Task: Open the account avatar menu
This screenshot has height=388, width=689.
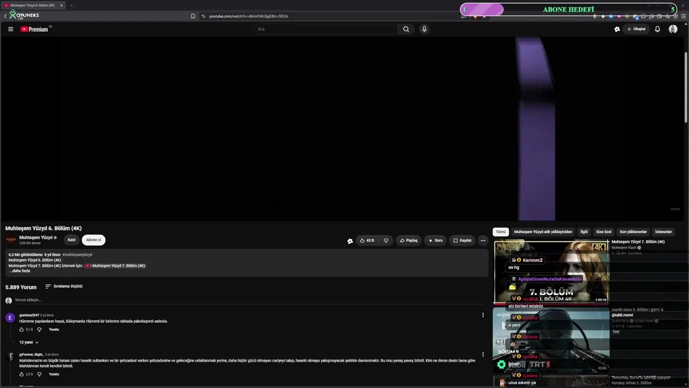Action: (673, 29)
